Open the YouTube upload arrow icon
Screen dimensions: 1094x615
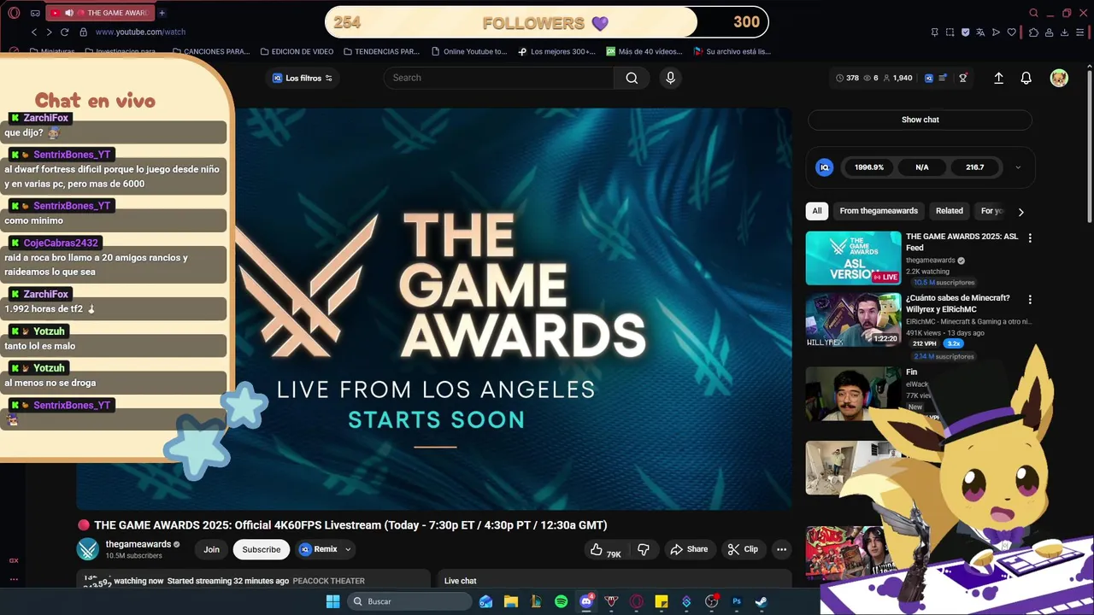point(998,78)
